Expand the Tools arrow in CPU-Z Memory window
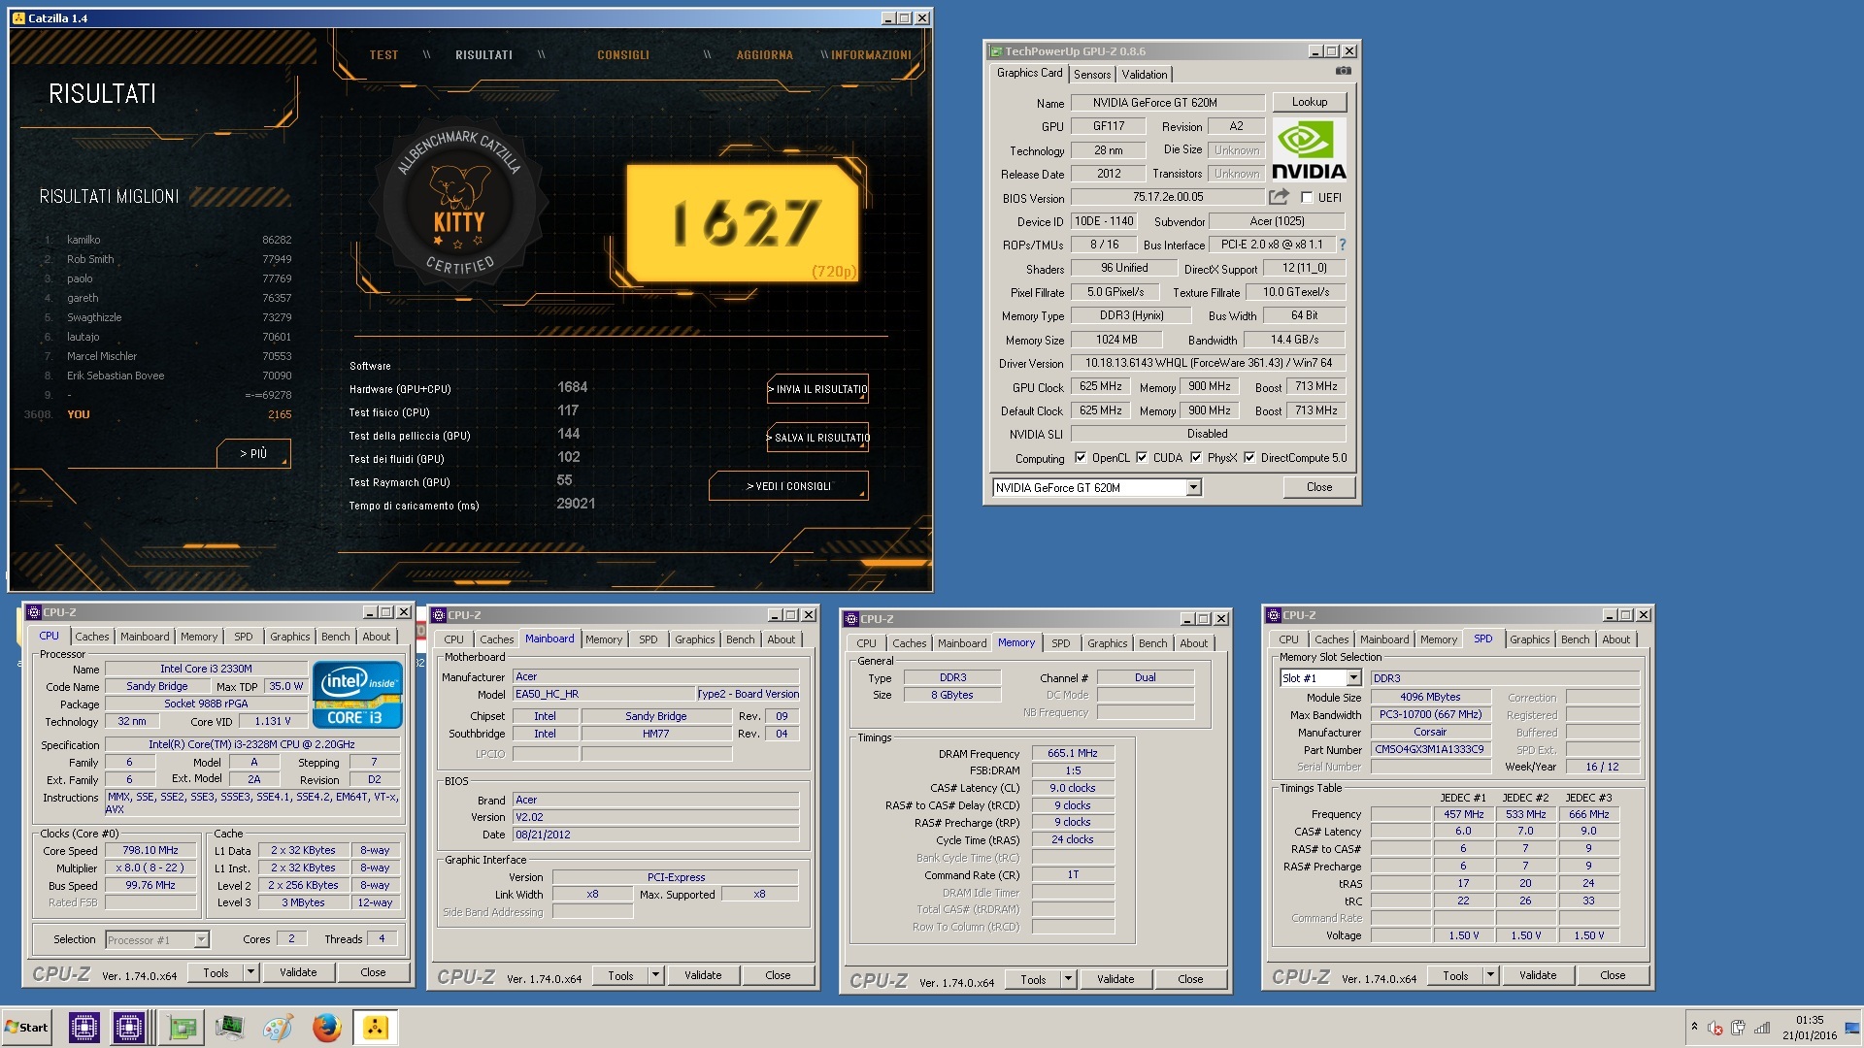The width and height of the screenshot is (1864, 1048). [x=1068, y=980]
